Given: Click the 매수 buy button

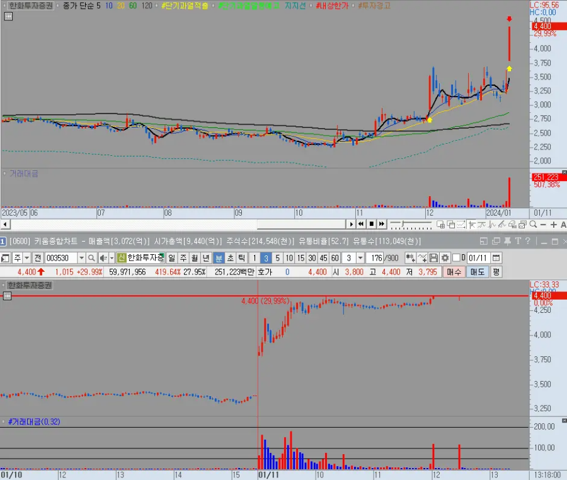Looking at the screenshot, I should click(x=454, y=272).
